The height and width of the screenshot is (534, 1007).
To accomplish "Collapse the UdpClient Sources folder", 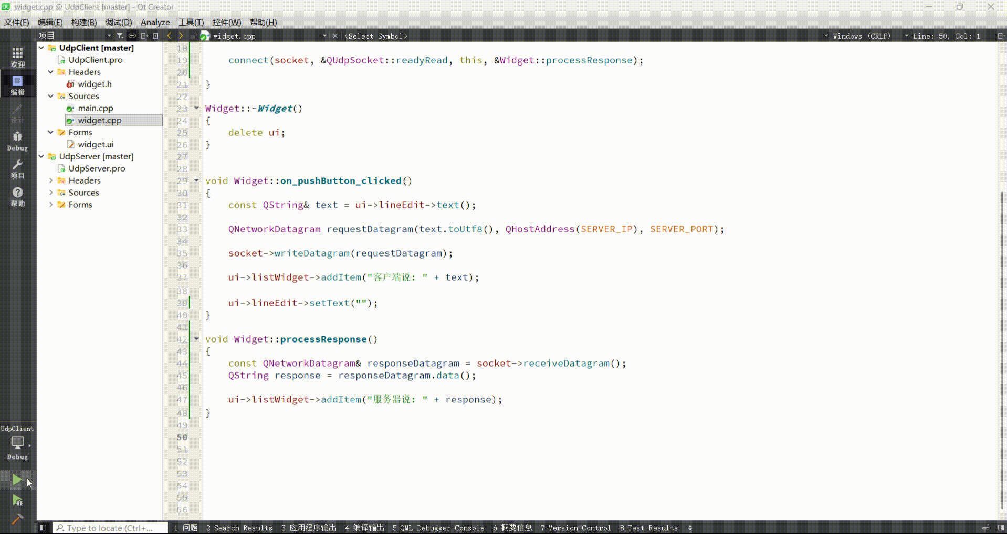I will point(51,96).
